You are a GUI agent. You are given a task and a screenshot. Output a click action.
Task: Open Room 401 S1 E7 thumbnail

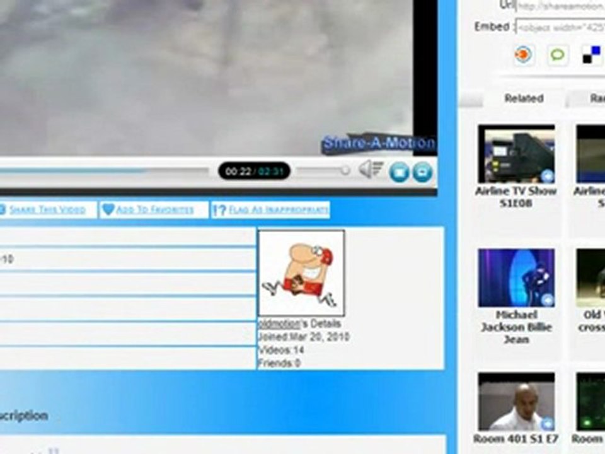(516, 402)
